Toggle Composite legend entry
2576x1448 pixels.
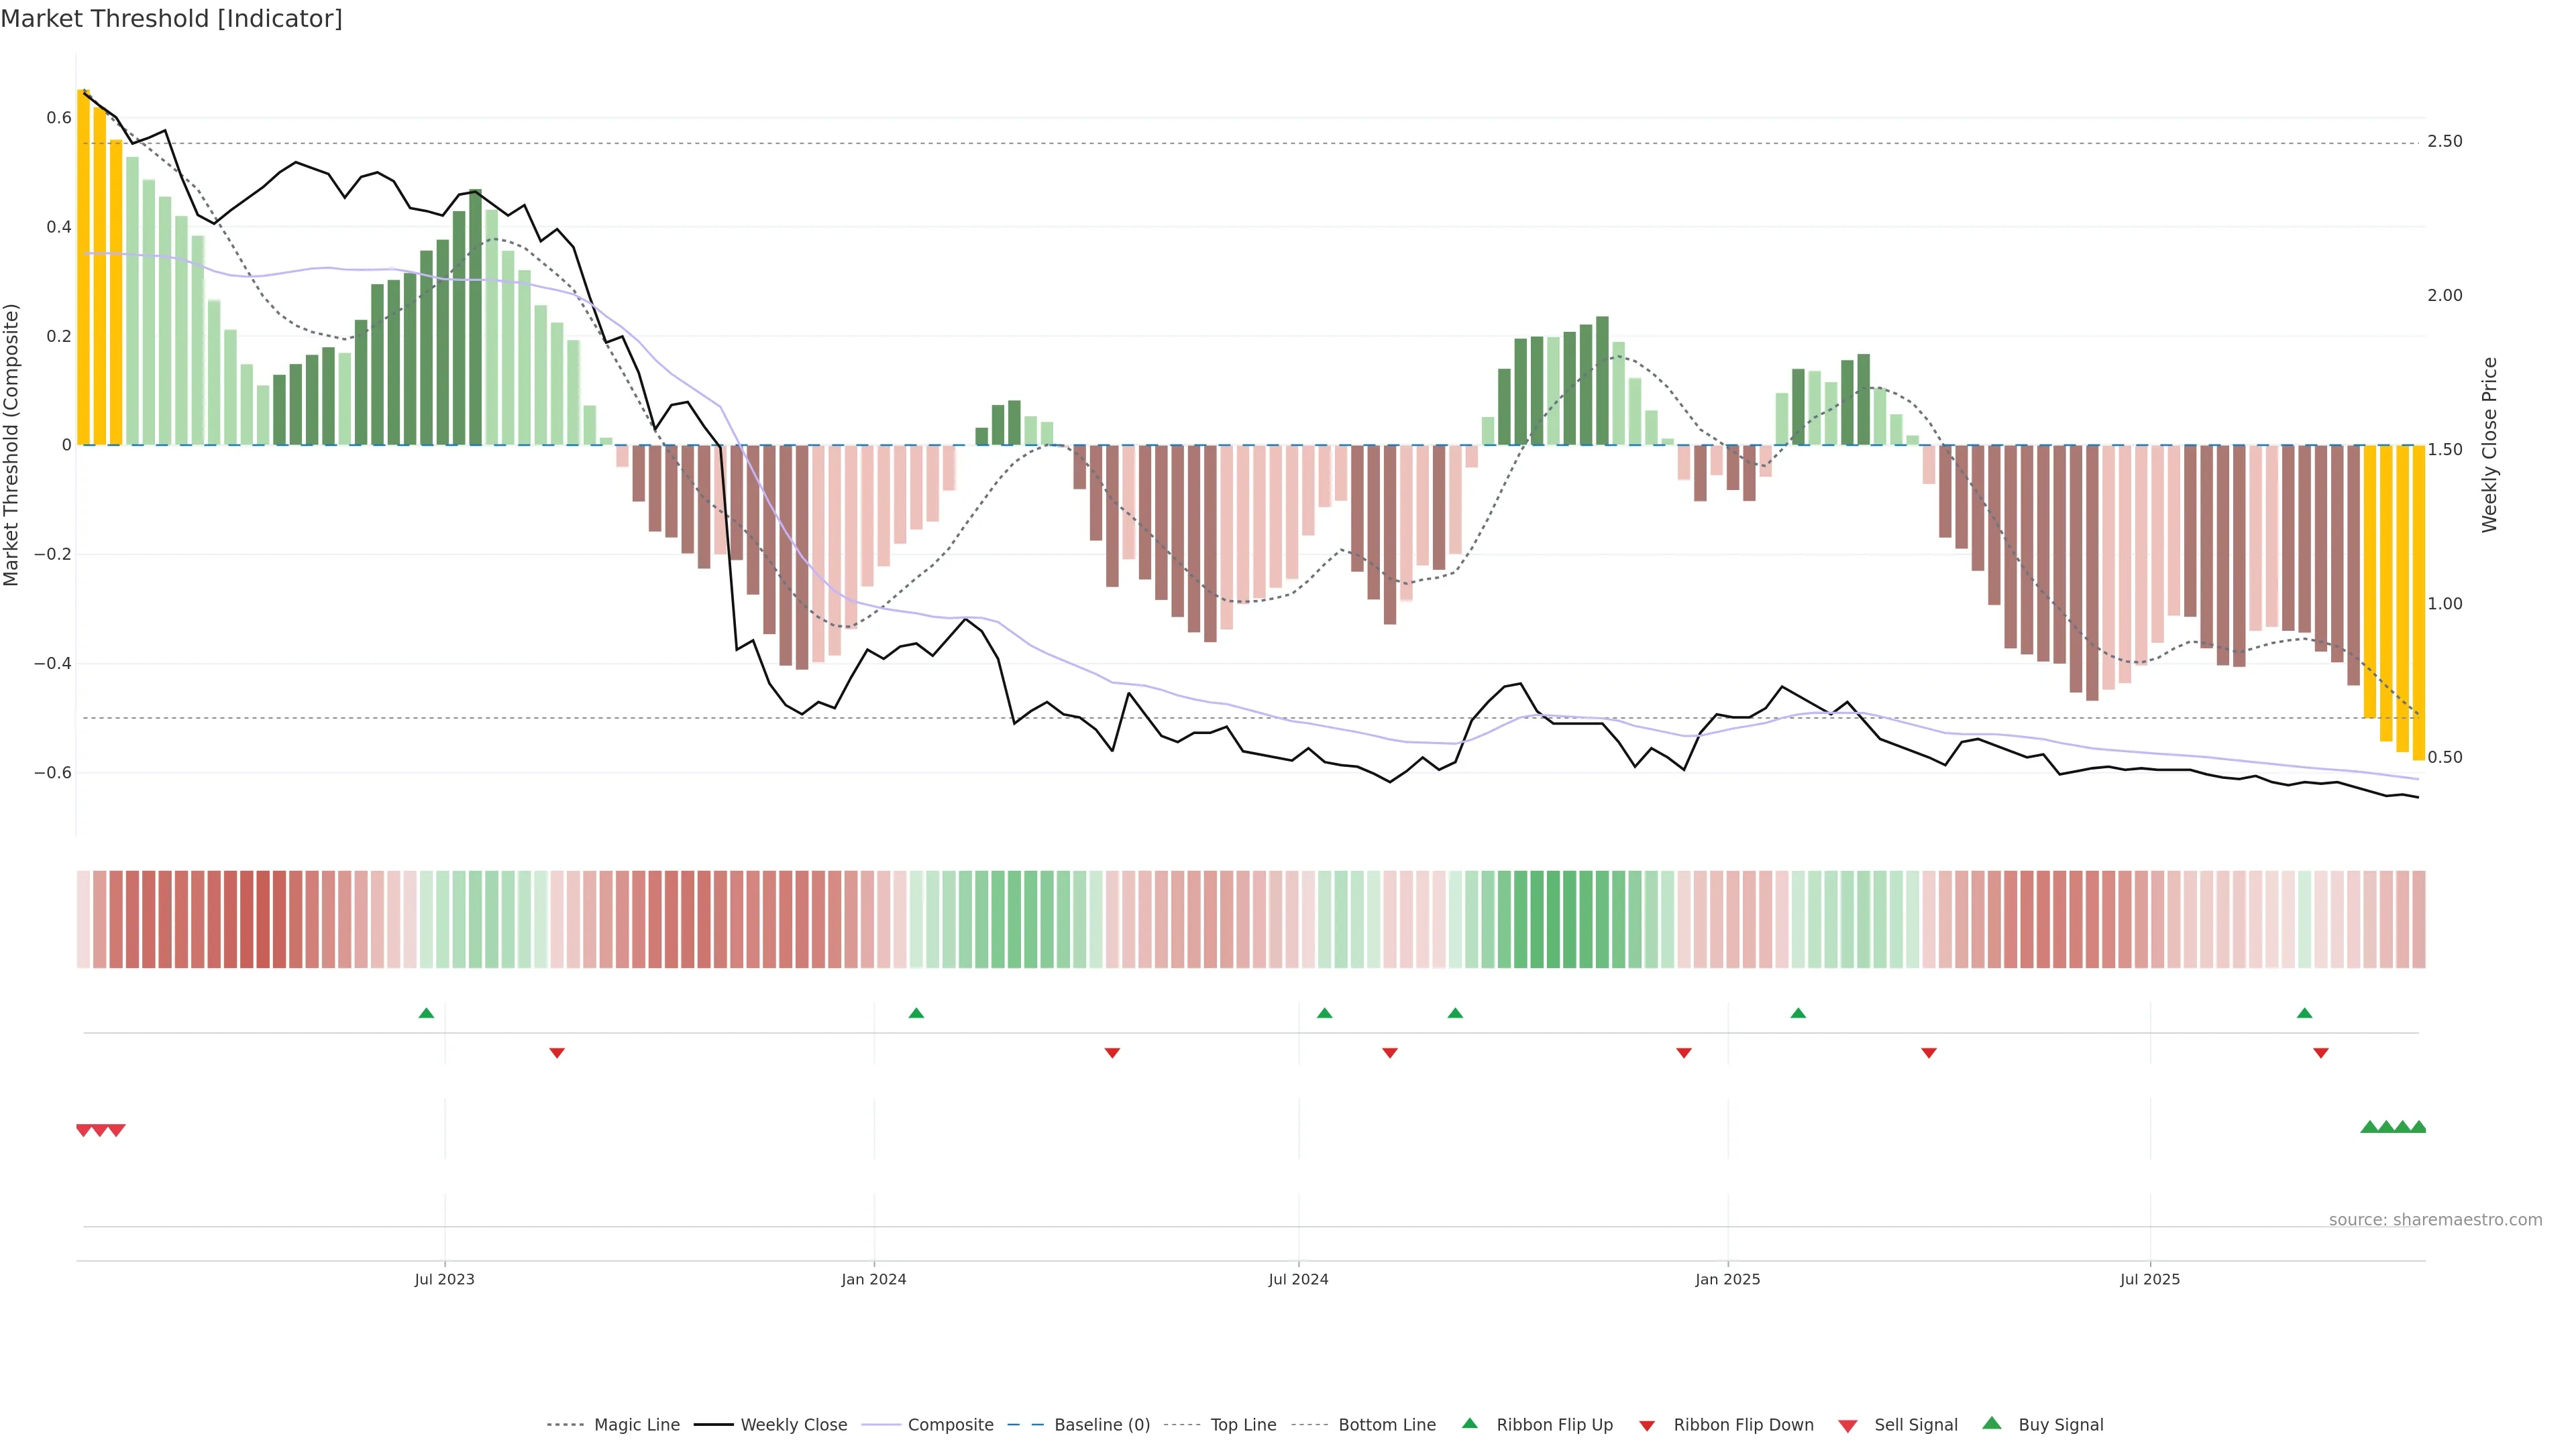[x=950, y=1425]
